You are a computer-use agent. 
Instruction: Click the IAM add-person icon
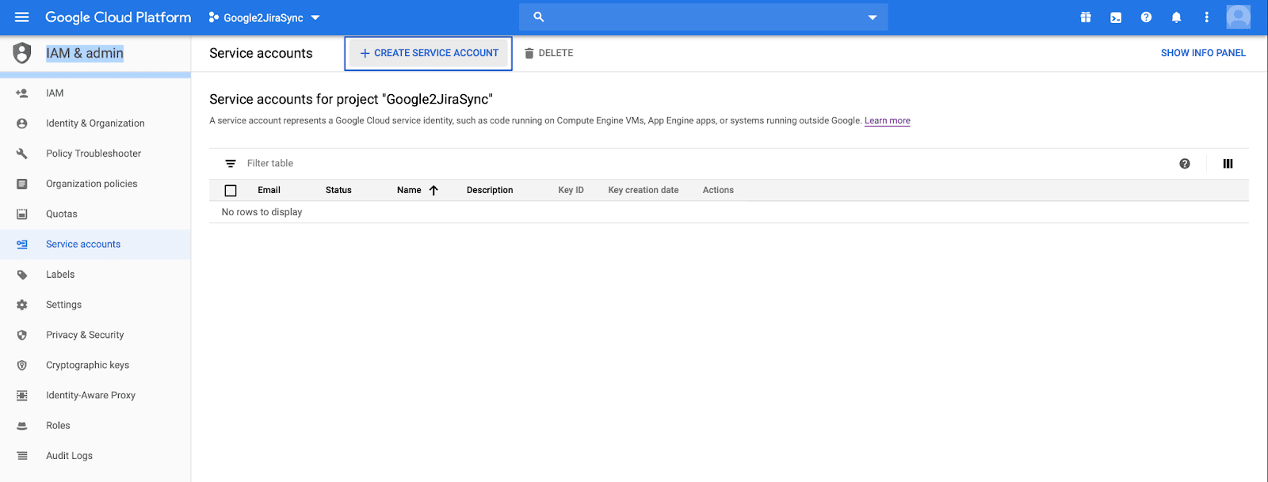22,93
